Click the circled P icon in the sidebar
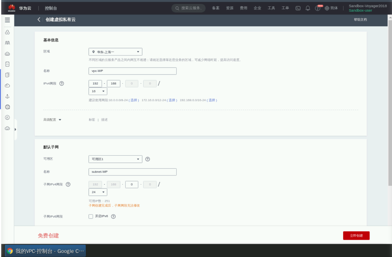This screenshot has height=257, width=392. (8, 118)
